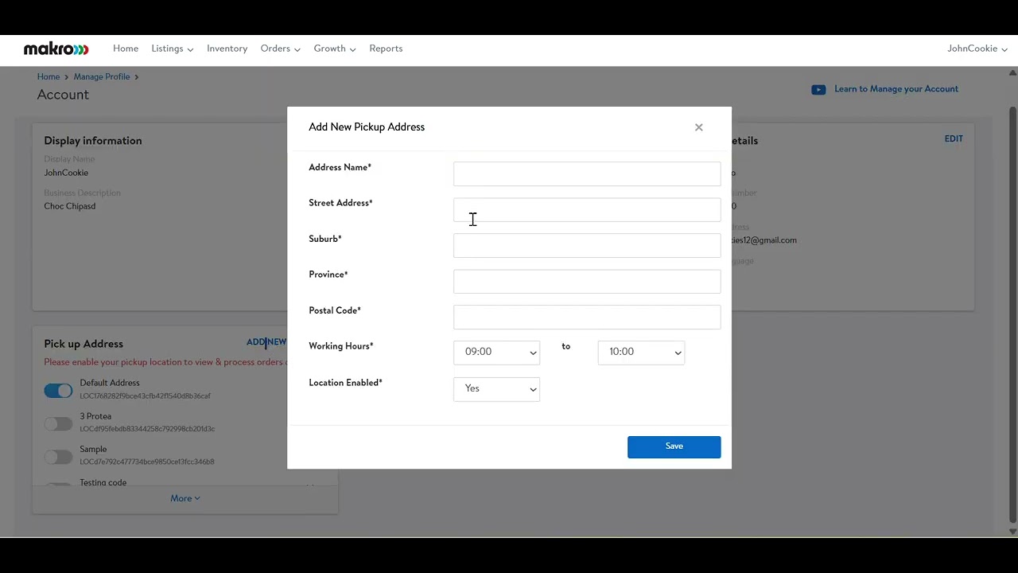Click the YouTube video icon
This screenshot has height=573, width=1018.
click(x=818, y=89)
